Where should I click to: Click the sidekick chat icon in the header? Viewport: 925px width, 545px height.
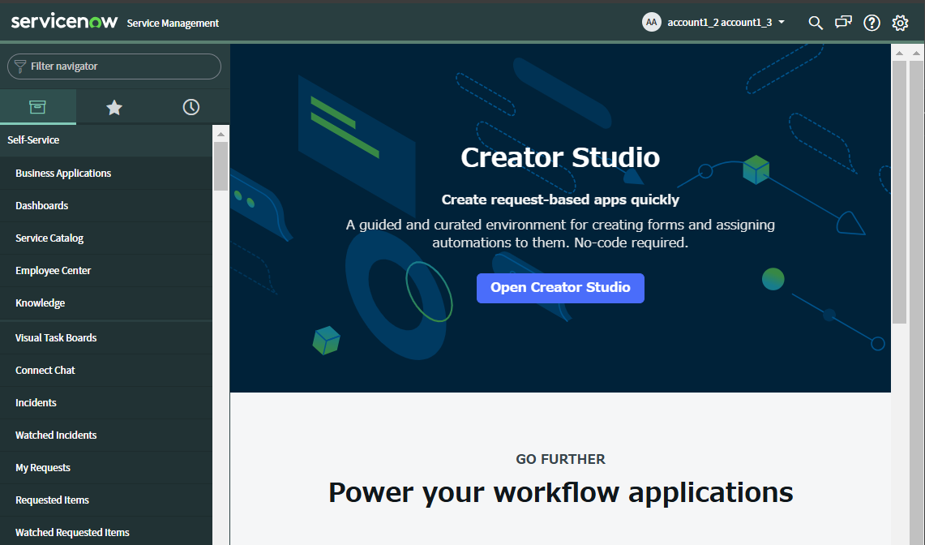click(x=843, y=23)
